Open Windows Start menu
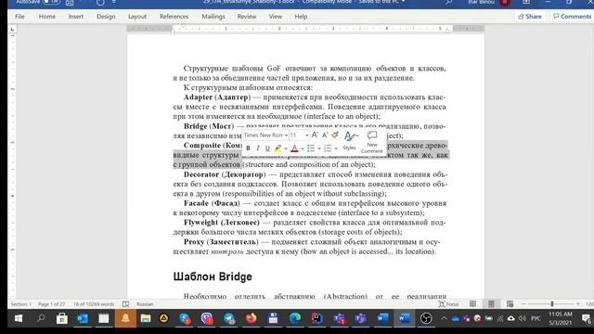594x334 pixels. click(x=19, y=318)
